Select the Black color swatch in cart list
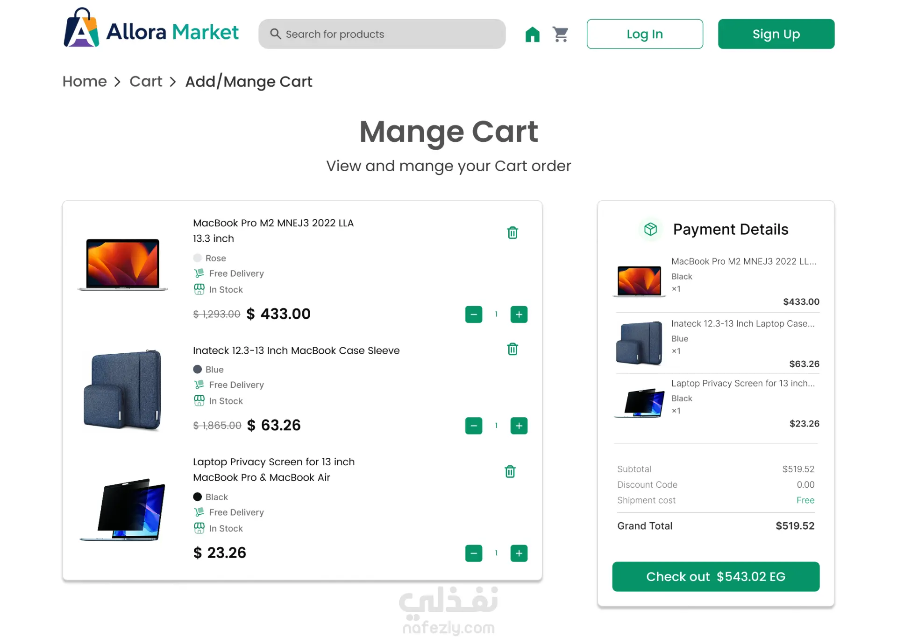 point(198,497)
